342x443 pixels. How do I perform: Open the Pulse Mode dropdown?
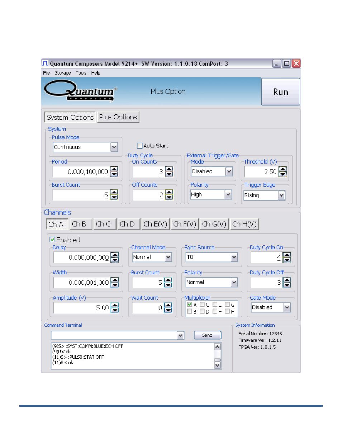(114, 147)
